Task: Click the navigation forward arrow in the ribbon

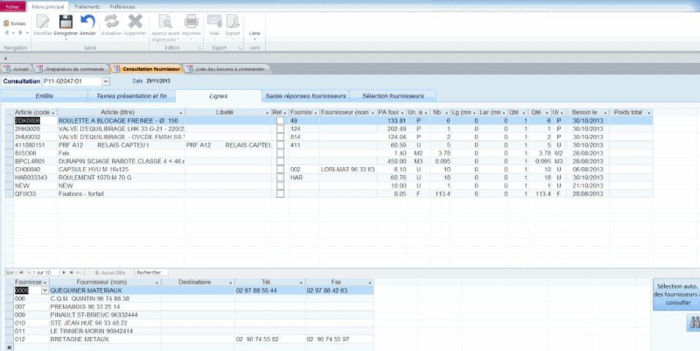Action: 20,32
